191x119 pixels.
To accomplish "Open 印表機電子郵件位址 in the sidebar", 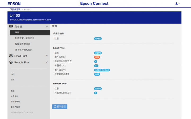I will (x=25, y=38).
